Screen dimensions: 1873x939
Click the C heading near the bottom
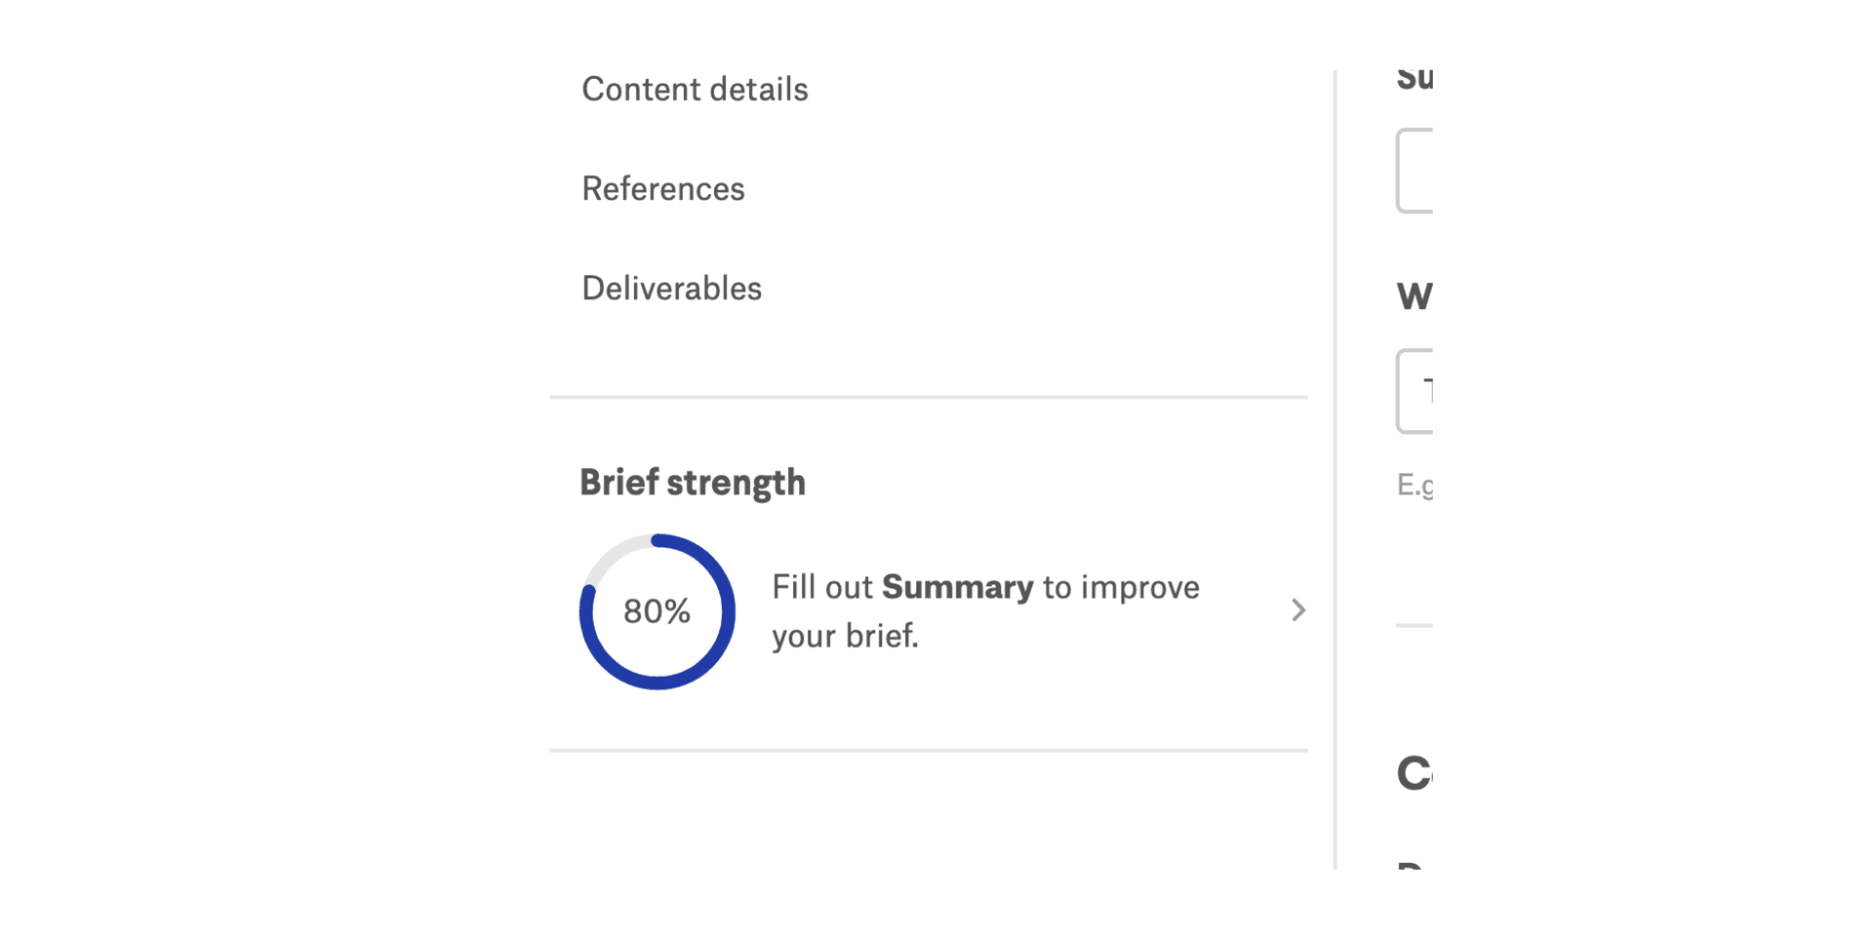1412,773
